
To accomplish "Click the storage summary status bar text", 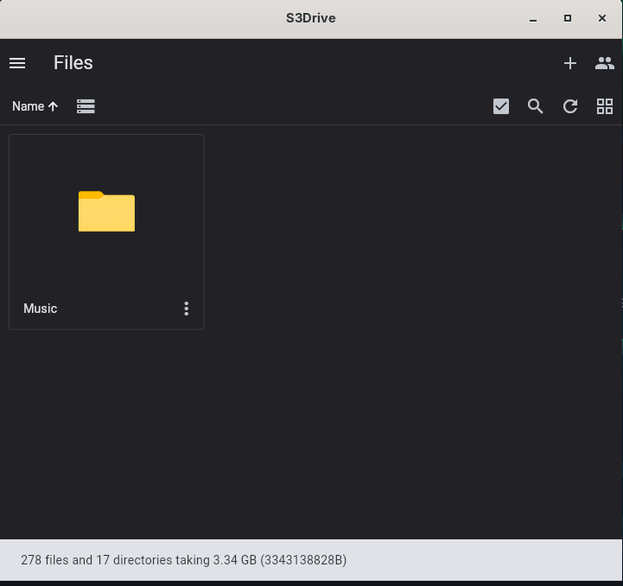I will [x=183, y=560].
